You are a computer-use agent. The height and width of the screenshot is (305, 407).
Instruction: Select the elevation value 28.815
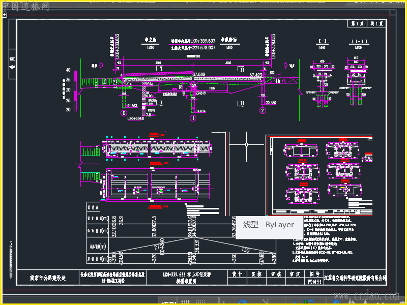pos(200,93)
